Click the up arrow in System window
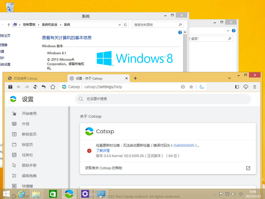Viewport: 265px width, 199px height. [x=9, y=25]
